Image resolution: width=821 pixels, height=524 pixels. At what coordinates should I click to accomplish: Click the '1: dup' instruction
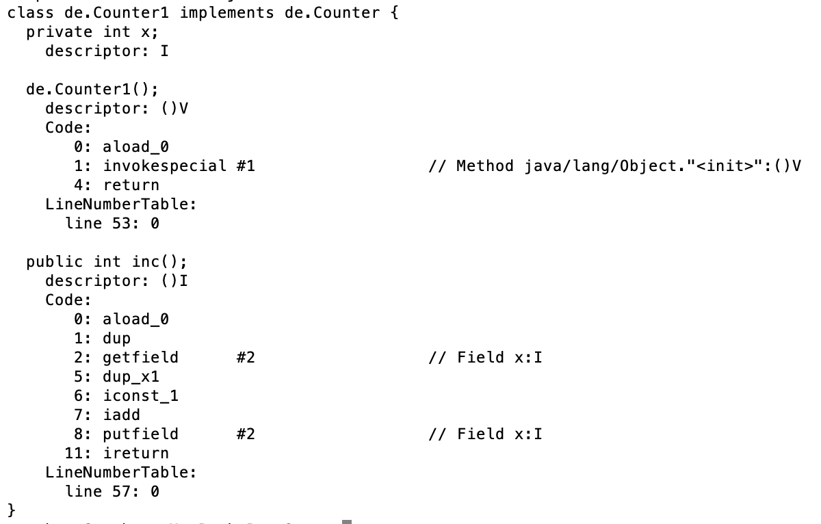102,339
